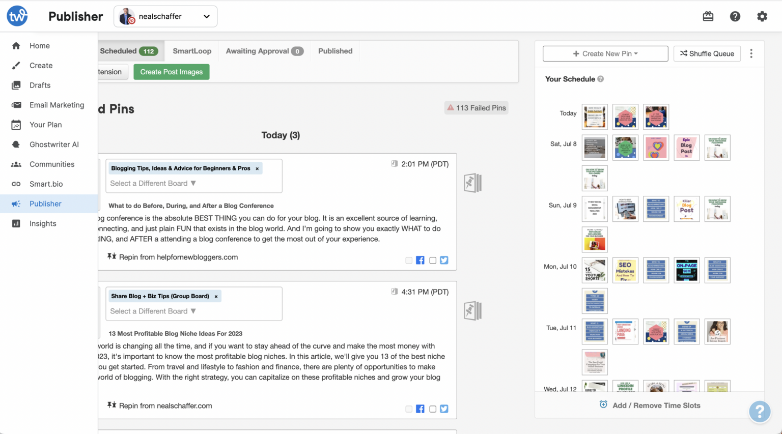Select the Epic Blog Post pin thumbnail

click(687, 147)
